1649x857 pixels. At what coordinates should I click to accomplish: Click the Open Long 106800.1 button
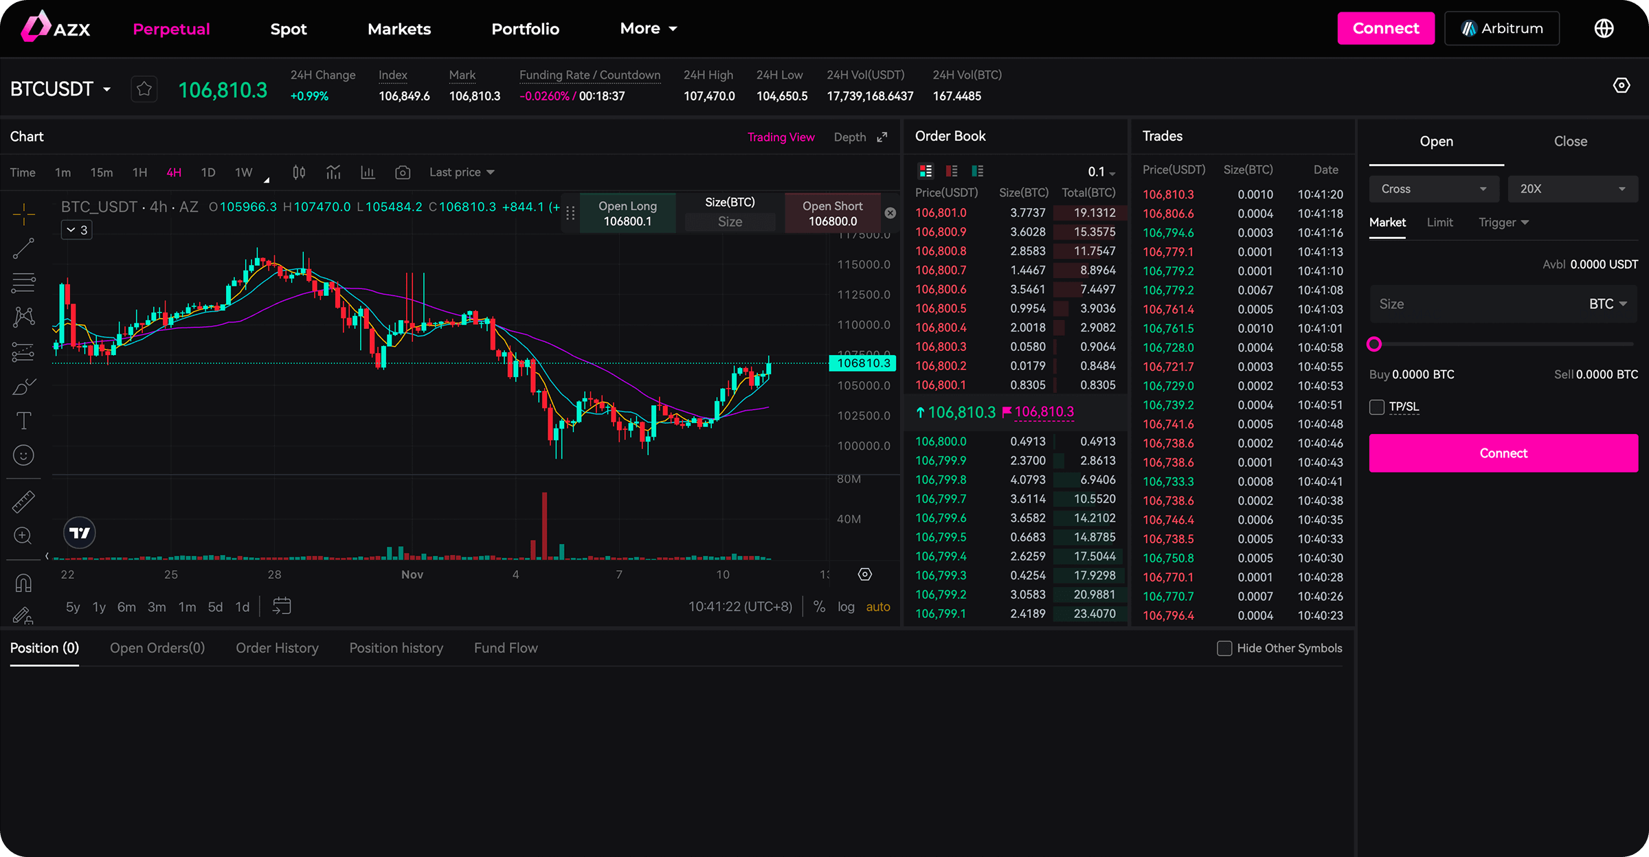pyautogui.click(x=627, y=214)
